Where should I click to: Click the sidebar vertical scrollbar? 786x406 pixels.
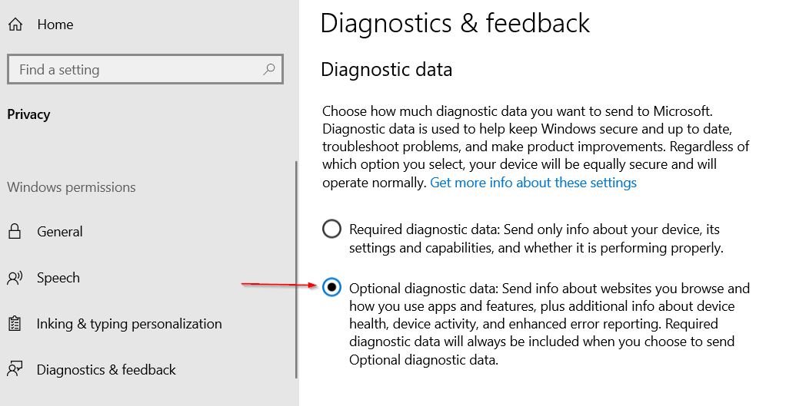click(296, 269)
